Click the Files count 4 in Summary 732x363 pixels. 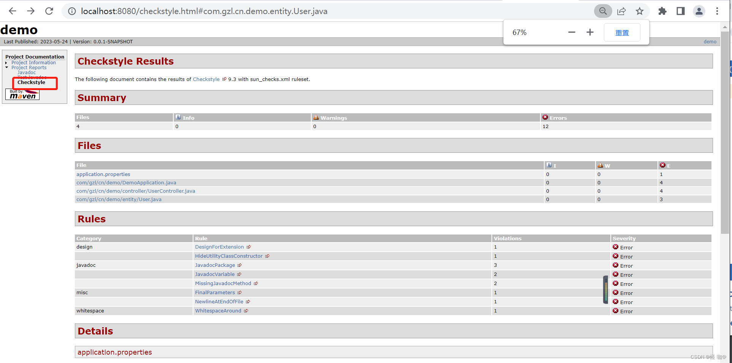78,127
